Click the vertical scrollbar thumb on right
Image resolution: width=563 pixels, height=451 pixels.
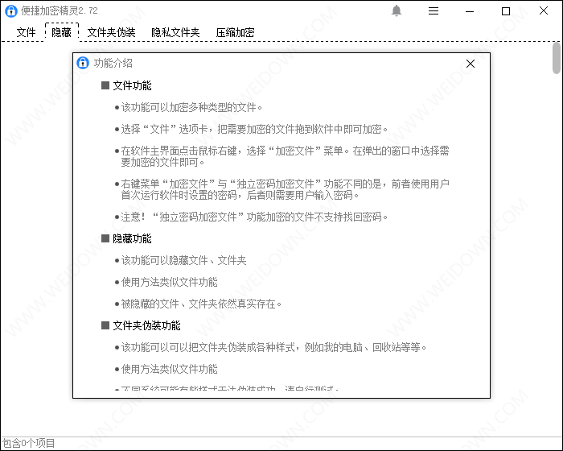pyautogui.click(x=557, y=58)
